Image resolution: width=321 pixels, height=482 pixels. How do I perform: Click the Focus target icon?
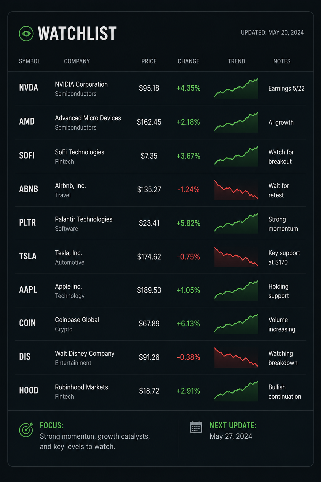(x=26, y=430)
